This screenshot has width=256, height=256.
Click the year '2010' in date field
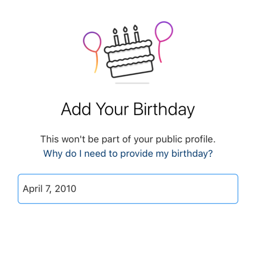pos(66,189)
